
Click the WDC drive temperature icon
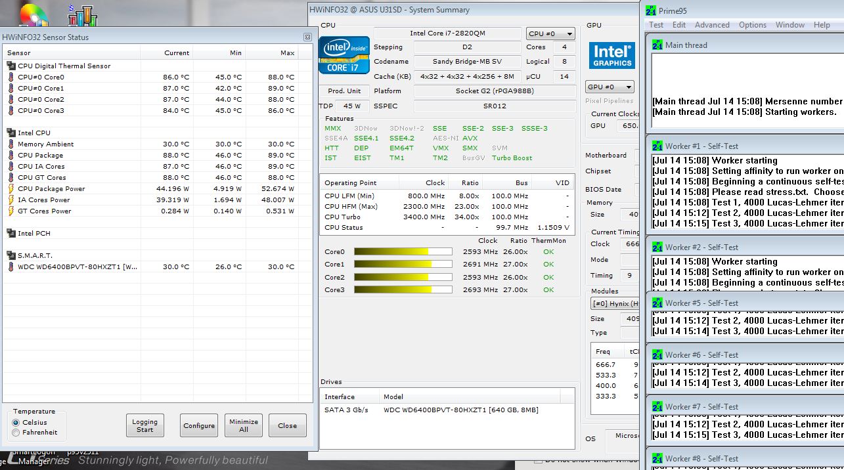[11, 267]
